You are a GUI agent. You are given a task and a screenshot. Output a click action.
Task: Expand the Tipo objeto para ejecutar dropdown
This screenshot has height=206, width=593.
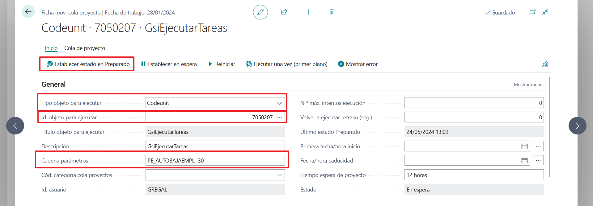[x=279, y=103]
